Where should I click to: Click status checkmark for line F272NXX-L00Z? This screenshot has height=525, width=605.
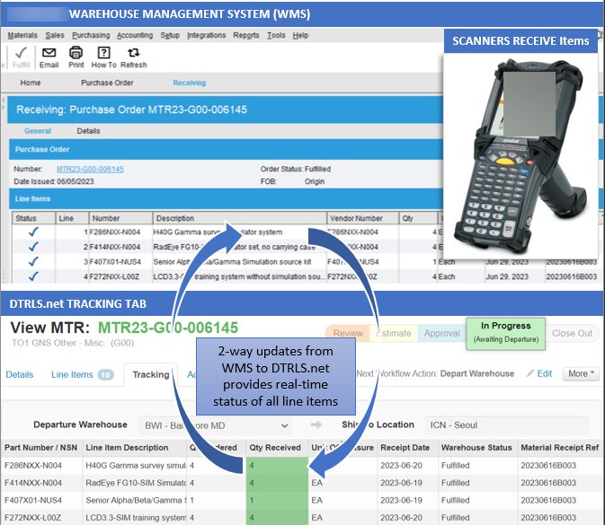[x=33, y=276]
